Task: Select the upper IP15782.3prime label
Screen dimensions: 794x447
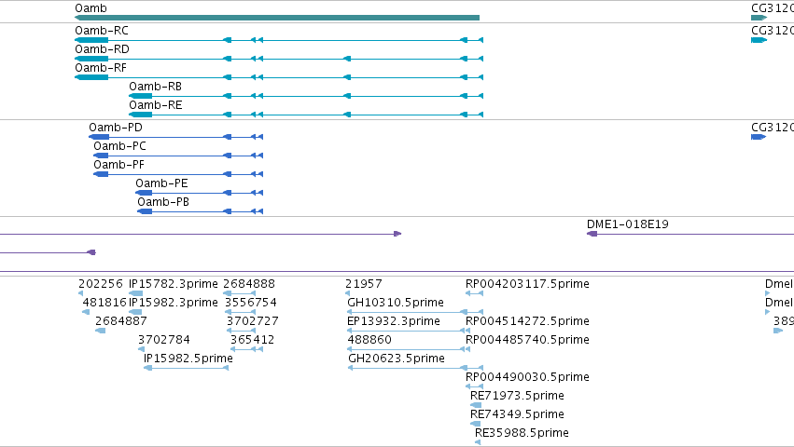Action: click(174, 284)
